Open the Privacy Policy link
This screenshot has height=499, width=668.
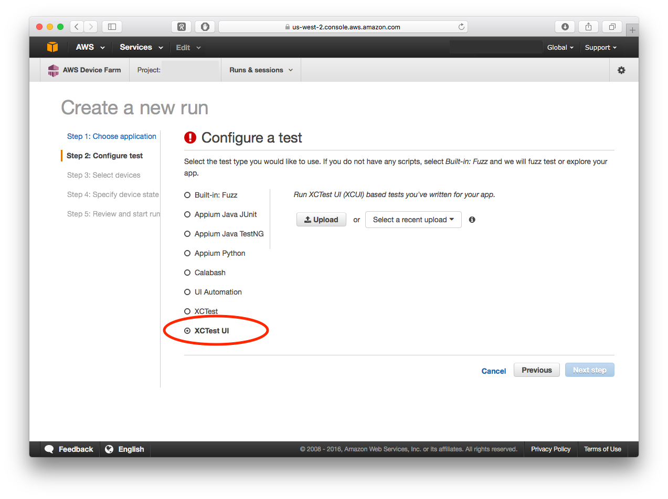[x=551, y=449]
